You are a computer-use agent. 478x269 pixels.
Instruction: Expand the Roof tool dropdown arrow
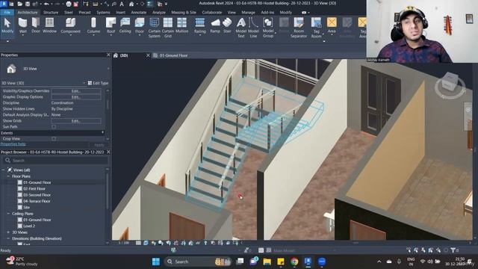coord(111,35)
